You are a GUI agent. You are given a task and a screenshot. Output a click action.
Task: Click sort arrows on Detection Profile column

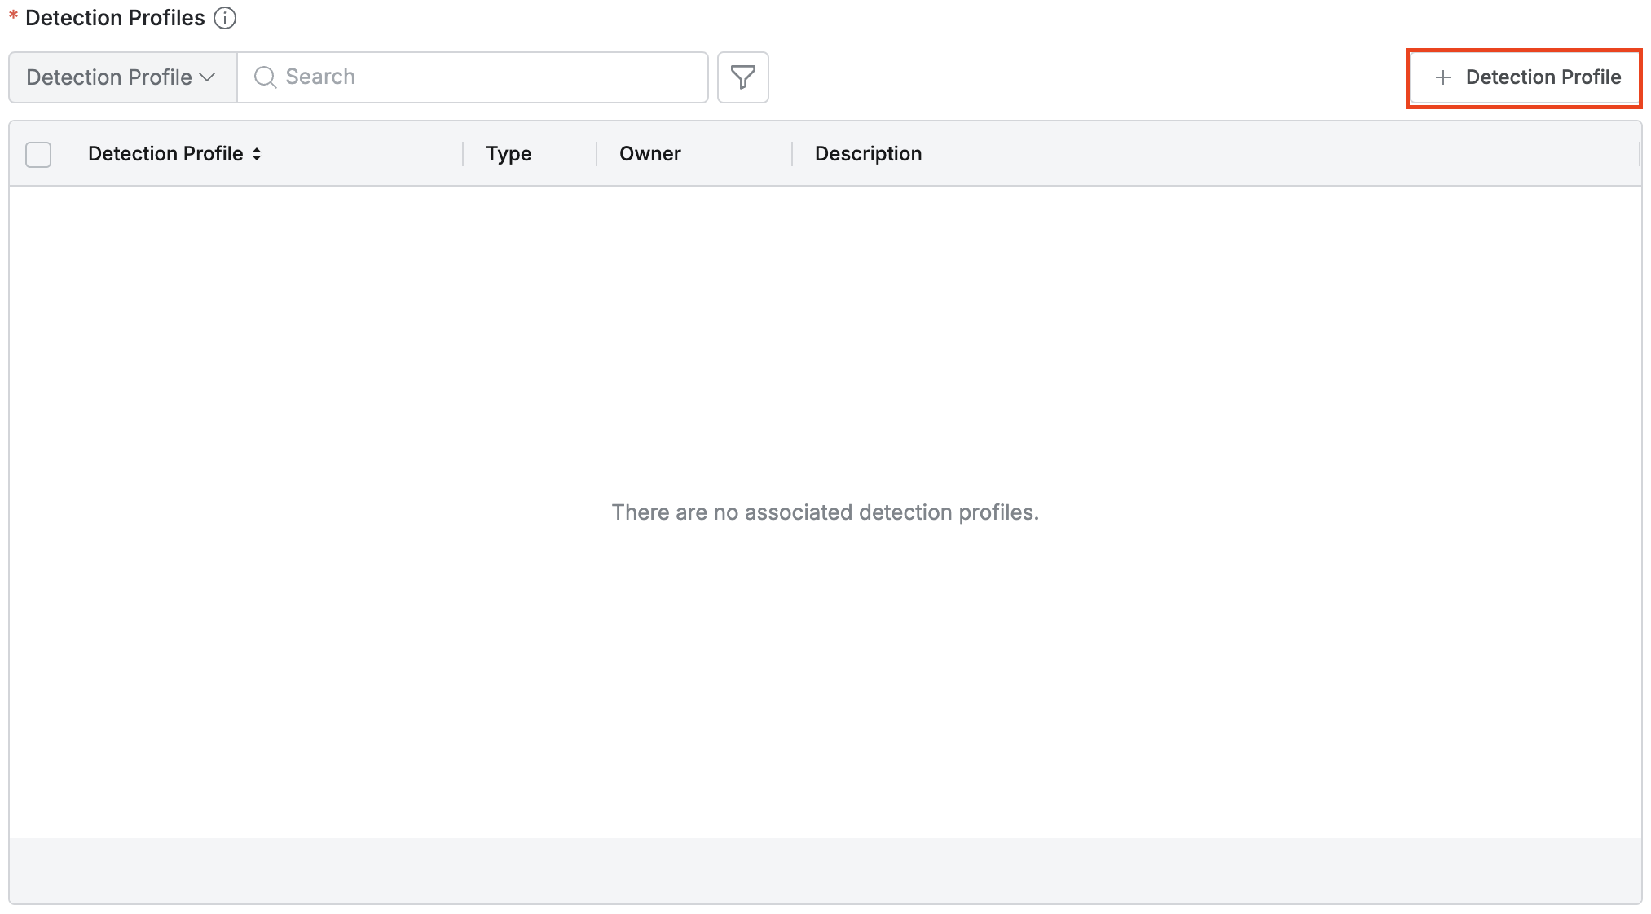(257, 154)
